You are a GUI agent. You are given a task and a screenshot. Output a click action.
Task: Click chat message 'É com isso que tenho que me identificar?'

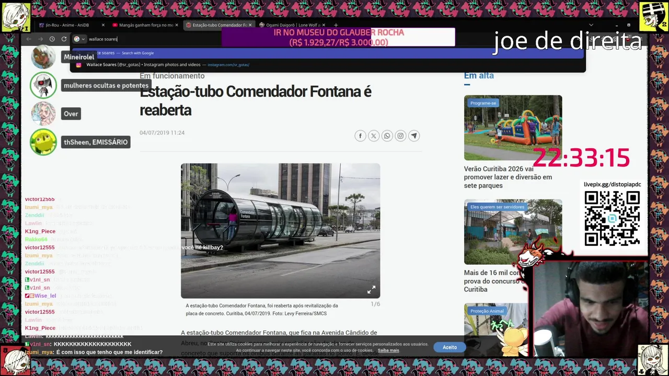click(109, 352)
